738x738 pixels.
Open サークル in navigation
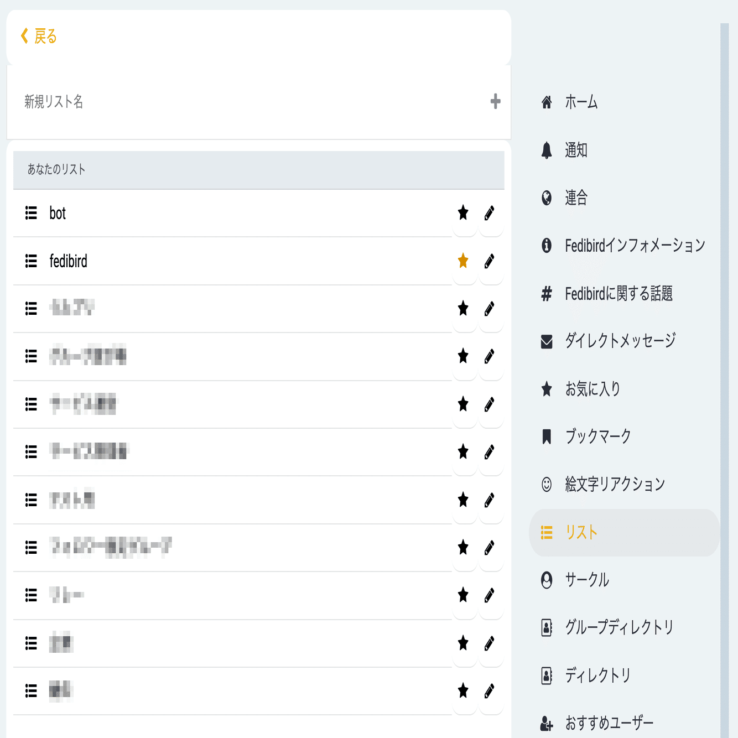(586, 580)
